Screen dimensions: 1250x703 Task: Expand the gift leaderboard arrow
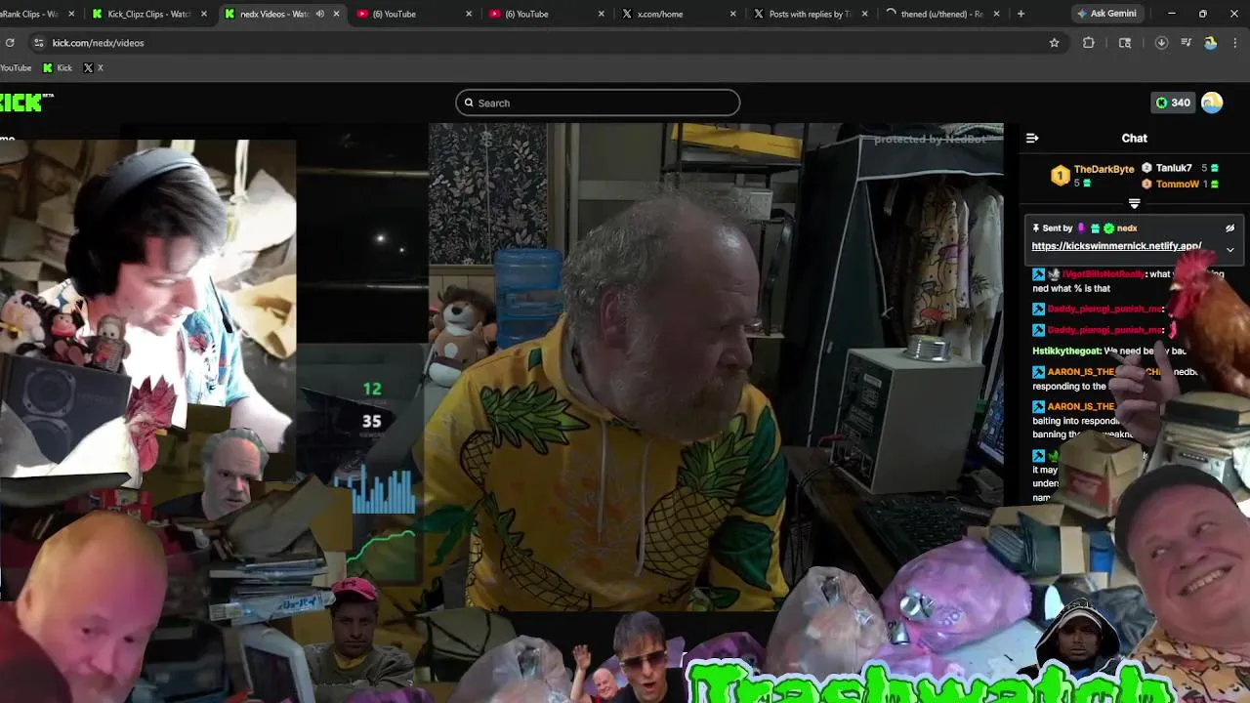1134,204
